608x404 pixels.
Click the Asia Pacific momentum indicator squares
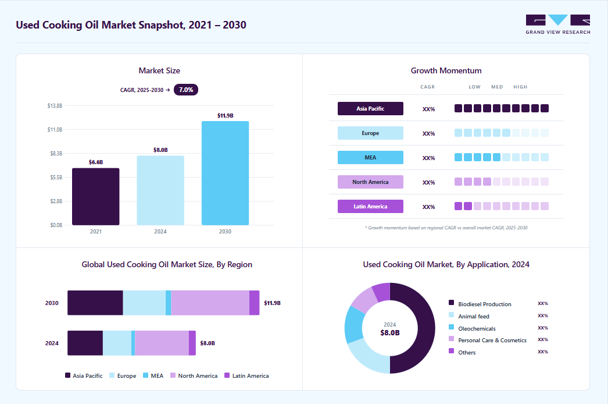(x=502, y=108)
